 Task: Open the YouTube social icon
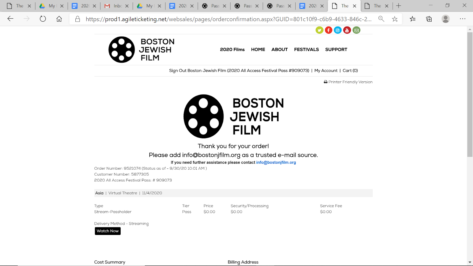(x=347, y=30)
